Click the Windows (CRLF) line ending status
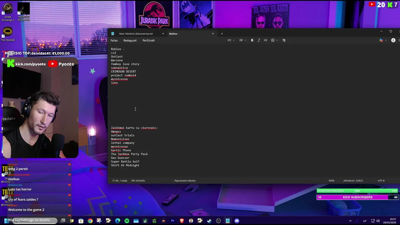 353,181
